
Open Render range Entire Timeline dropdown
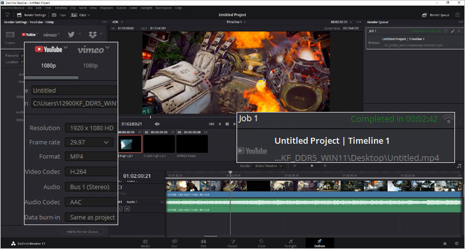click(x=268, y=166)
